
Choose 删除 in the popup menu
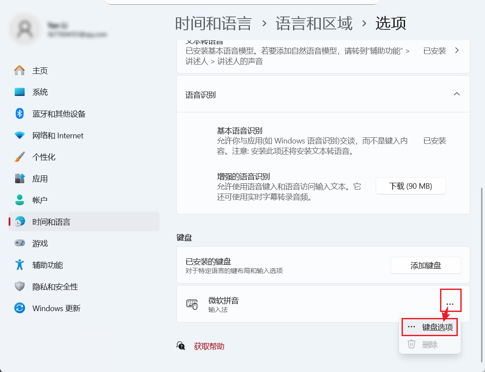pos(430,344)
